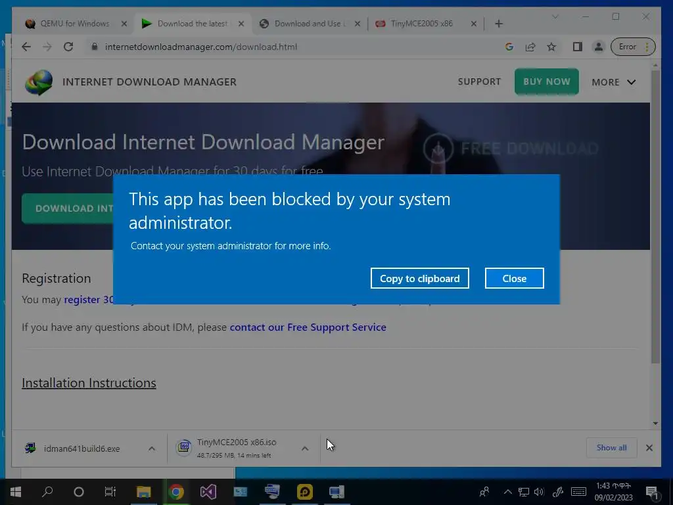Click the address bar URL
673x505 pixels.
[201, 47]
